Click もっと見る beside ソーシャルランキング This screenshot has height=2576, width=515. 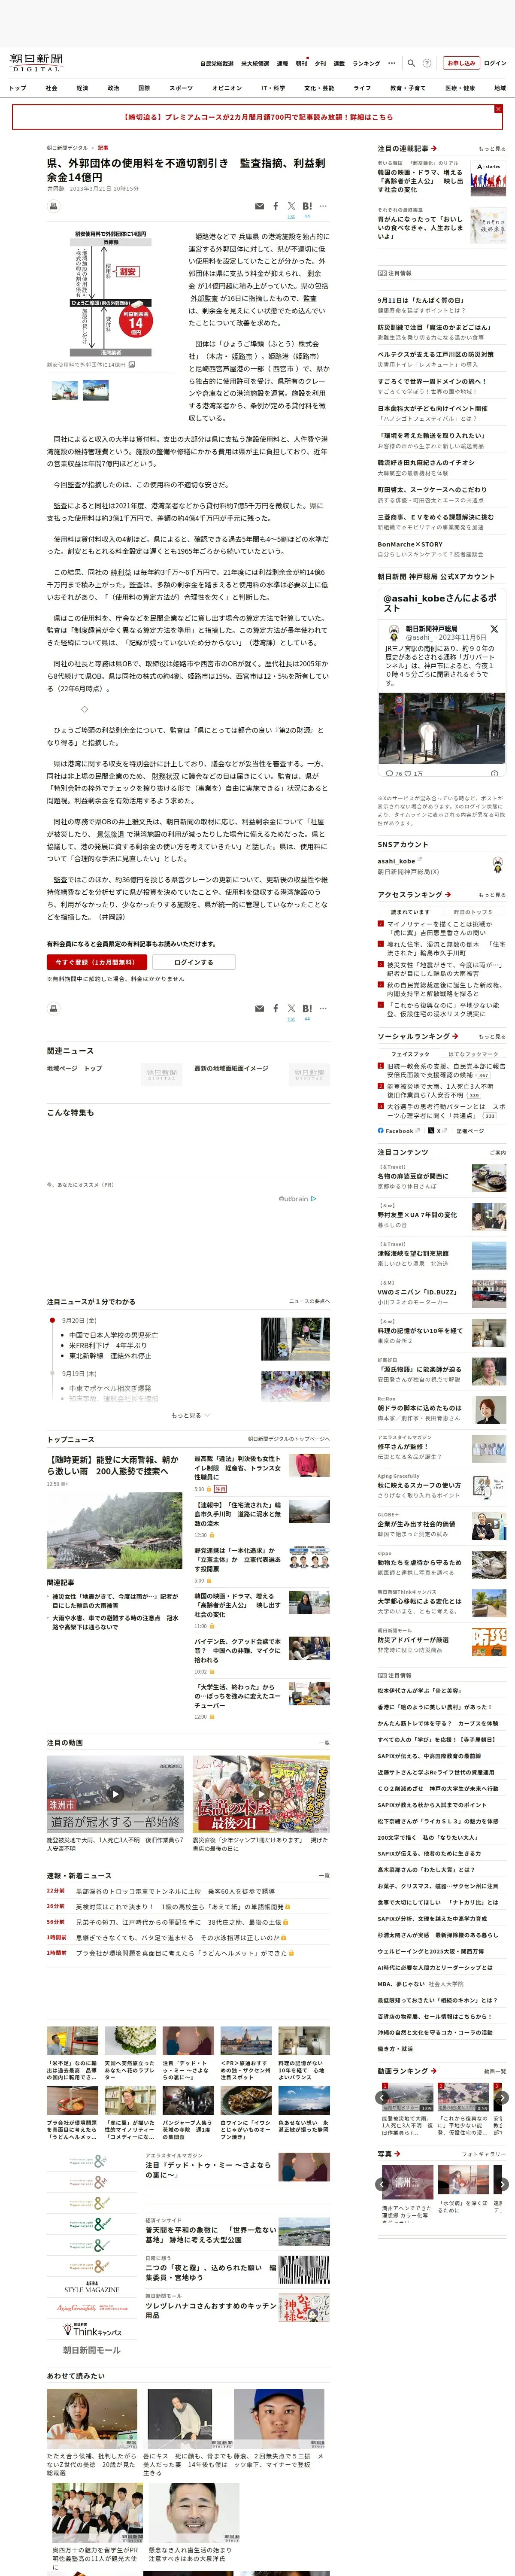click(x=492, y=1036)
